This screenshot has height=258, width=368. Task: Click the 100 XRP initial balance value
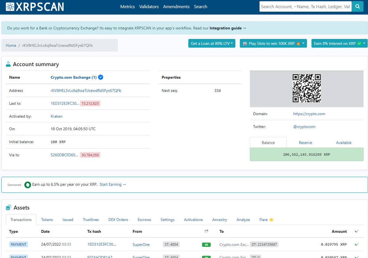[58, 142]
